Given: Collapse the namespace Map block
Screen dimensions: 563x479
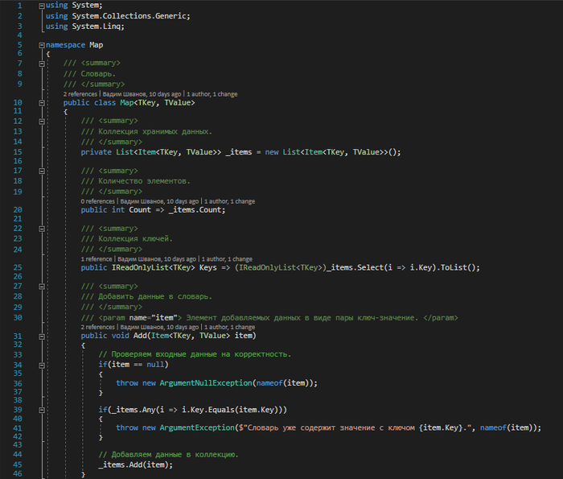Looking at the screenshot, I should pos(42,45).
